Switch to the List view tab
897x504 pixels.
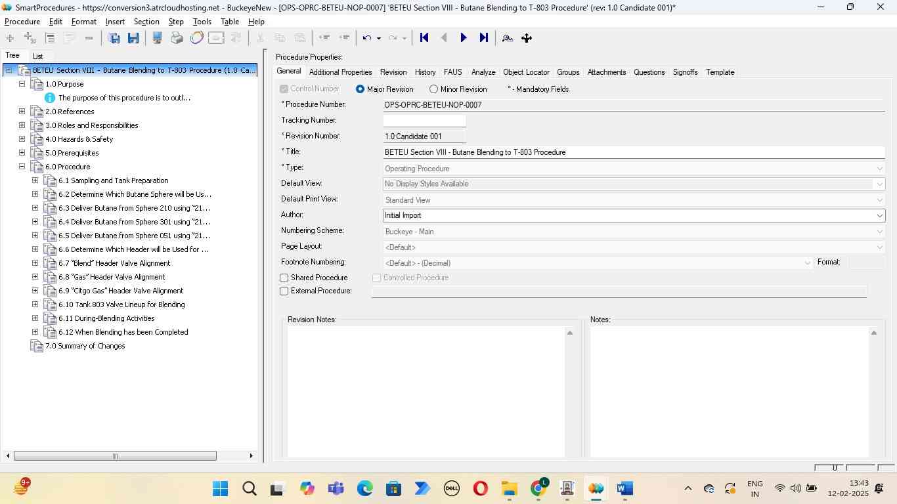38,56
